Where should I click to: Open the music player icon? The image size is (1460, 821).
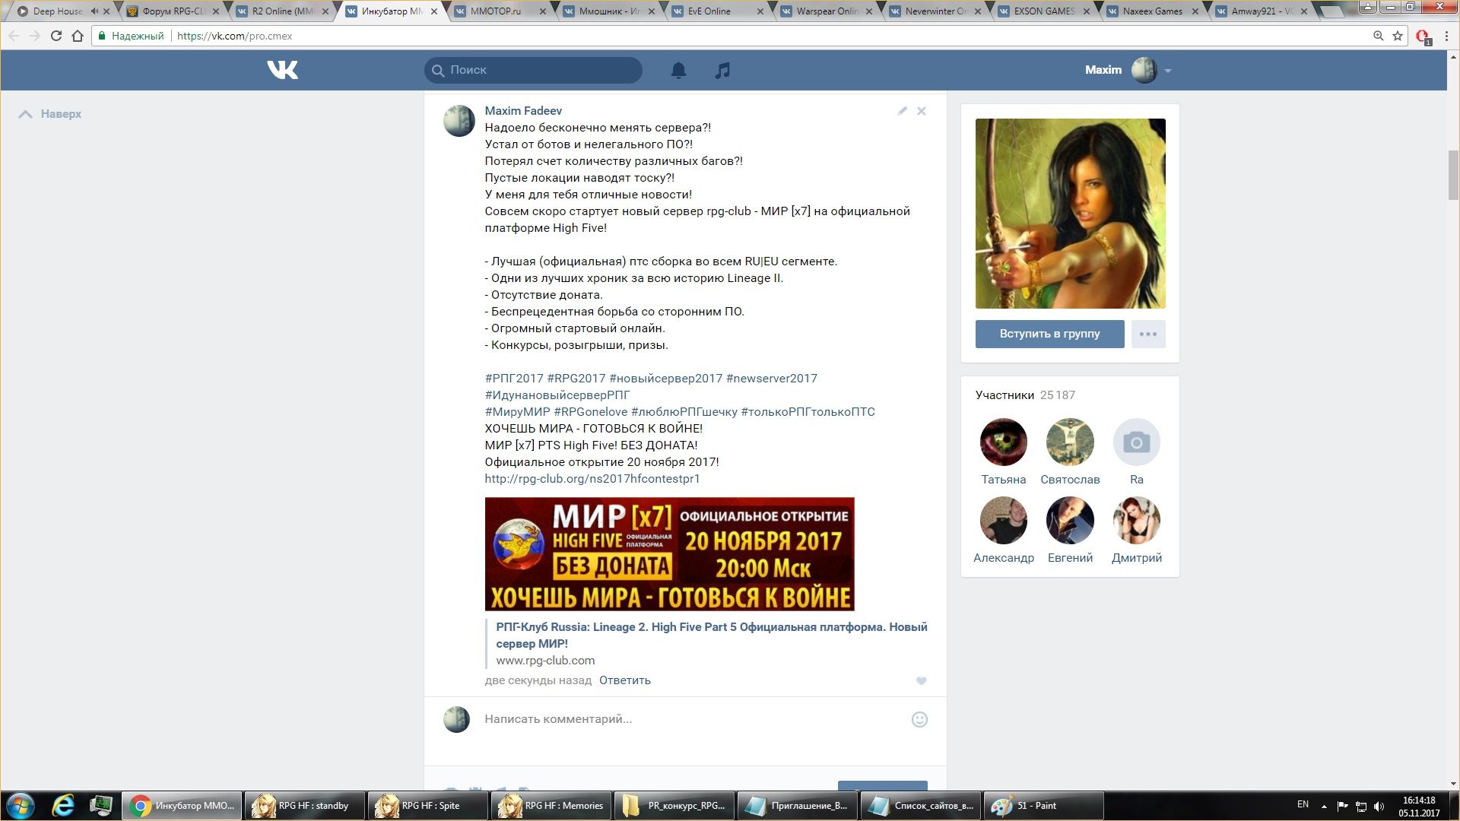point(722,70)
